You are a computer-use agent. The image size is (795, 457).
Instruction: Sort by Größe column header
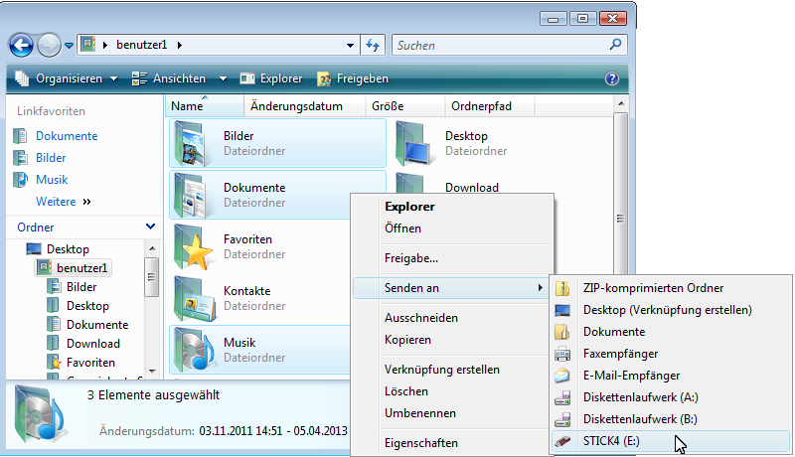click(405, 106)
